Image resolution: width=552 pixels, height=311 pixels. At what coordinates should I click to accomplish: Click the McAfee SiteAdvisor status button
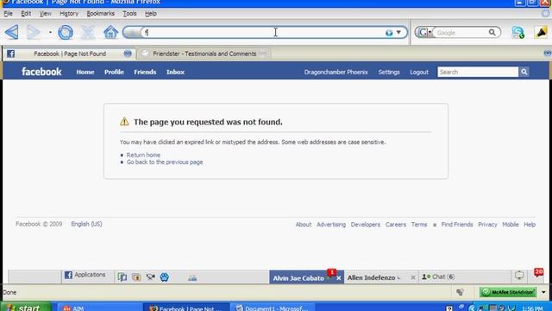pos(508,292)
